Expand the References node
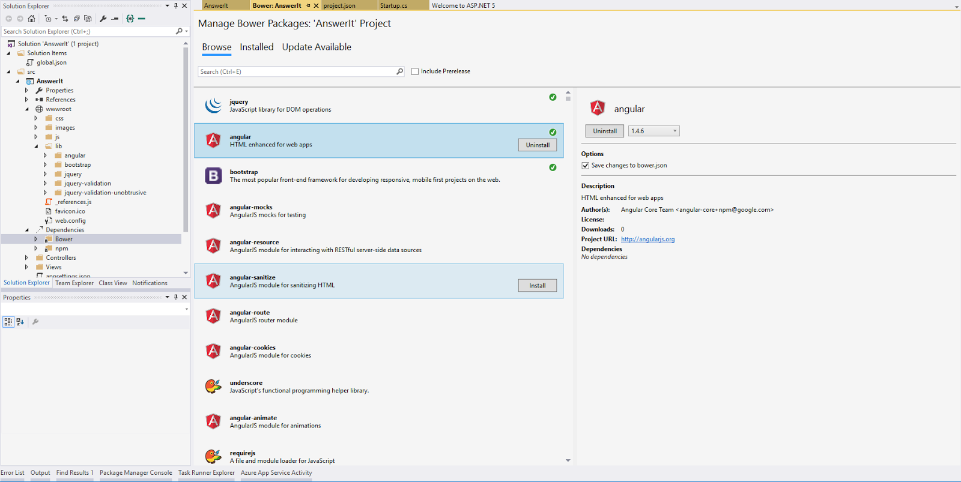 [26, 100]
